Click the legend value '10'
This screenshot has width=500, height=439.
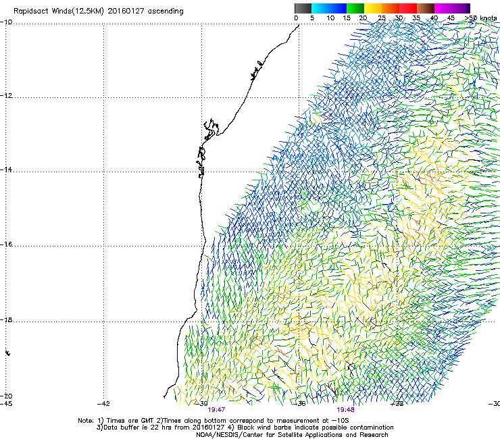tap(330, 18)
